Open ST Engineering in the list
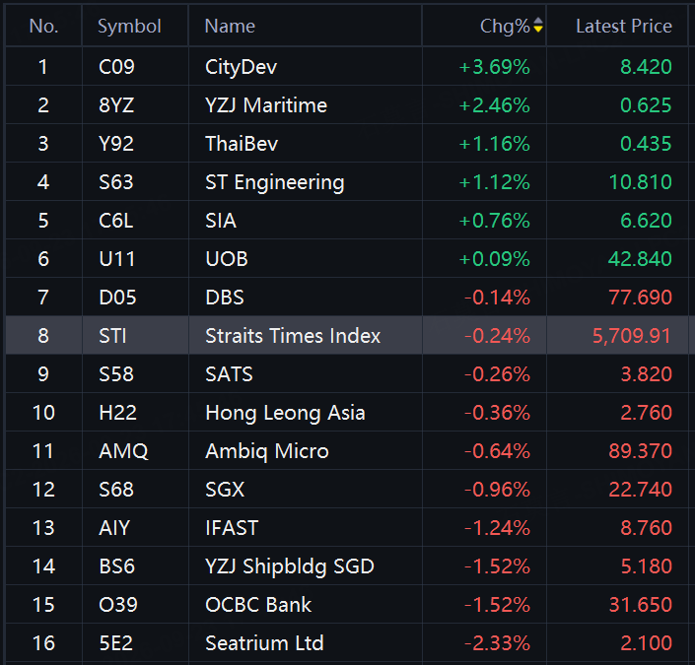 pyautogui.click(x=347, y=181)
